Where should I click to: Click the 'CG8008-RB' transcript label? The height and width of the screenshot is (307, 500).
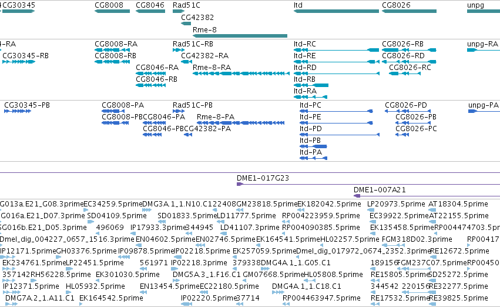point(115,56)
